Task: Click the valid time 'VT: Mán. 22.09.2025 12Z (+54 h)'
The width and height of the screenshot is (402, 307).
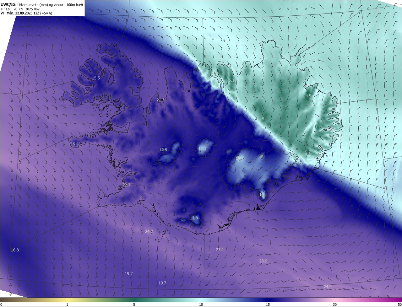Action: click(26, 13)
